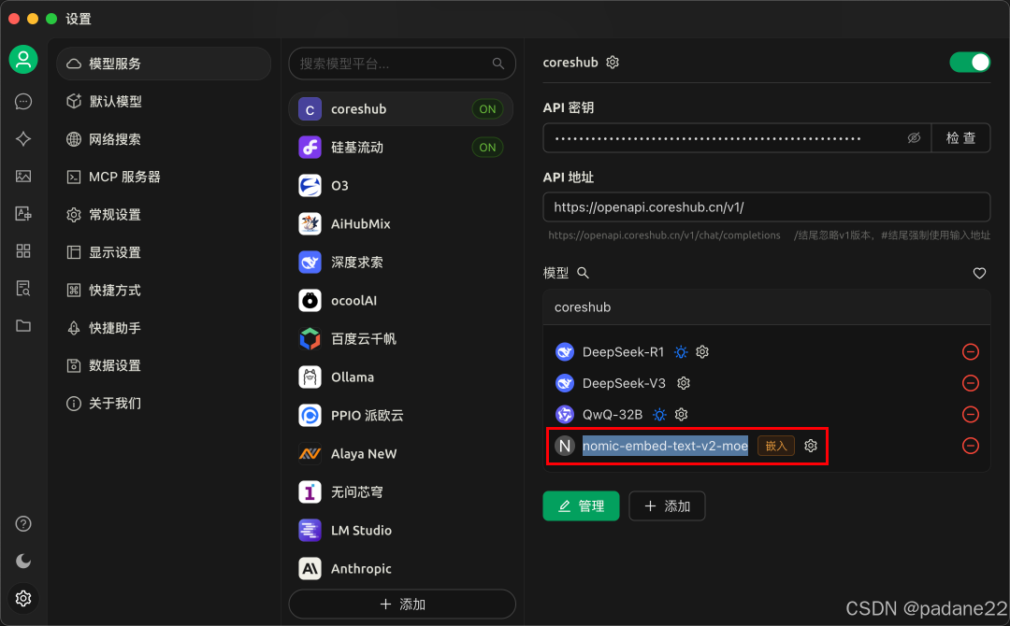
Task: Show the API key with eye icon
Action: point(914,137)
